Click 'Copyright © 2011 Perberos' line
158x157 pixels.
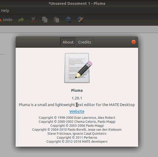77,137
